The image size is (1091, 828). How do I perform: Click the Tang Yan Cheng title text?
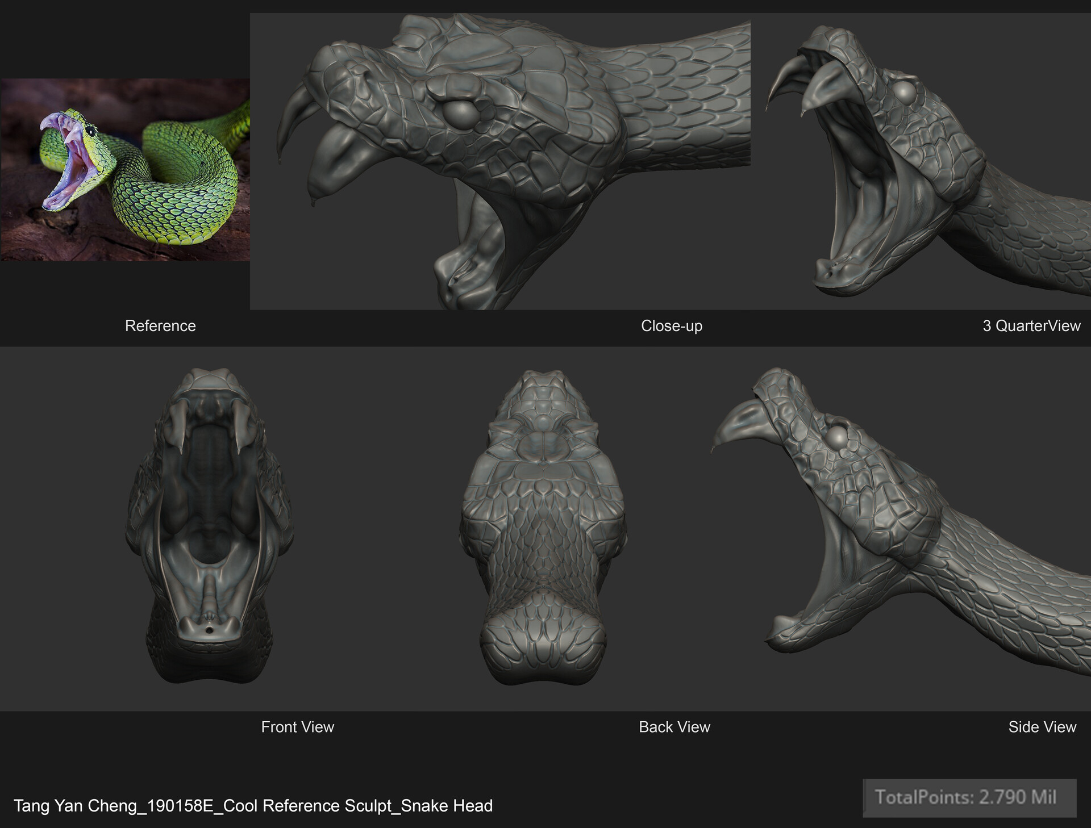click(x=253, y=806)
